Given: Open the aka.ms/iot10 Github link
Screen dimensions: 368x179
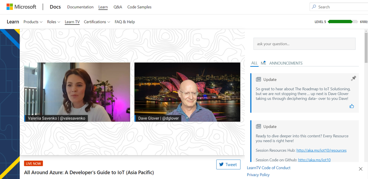Looking at the screenshot, I should pyautogui.click(x=314, y=160).
